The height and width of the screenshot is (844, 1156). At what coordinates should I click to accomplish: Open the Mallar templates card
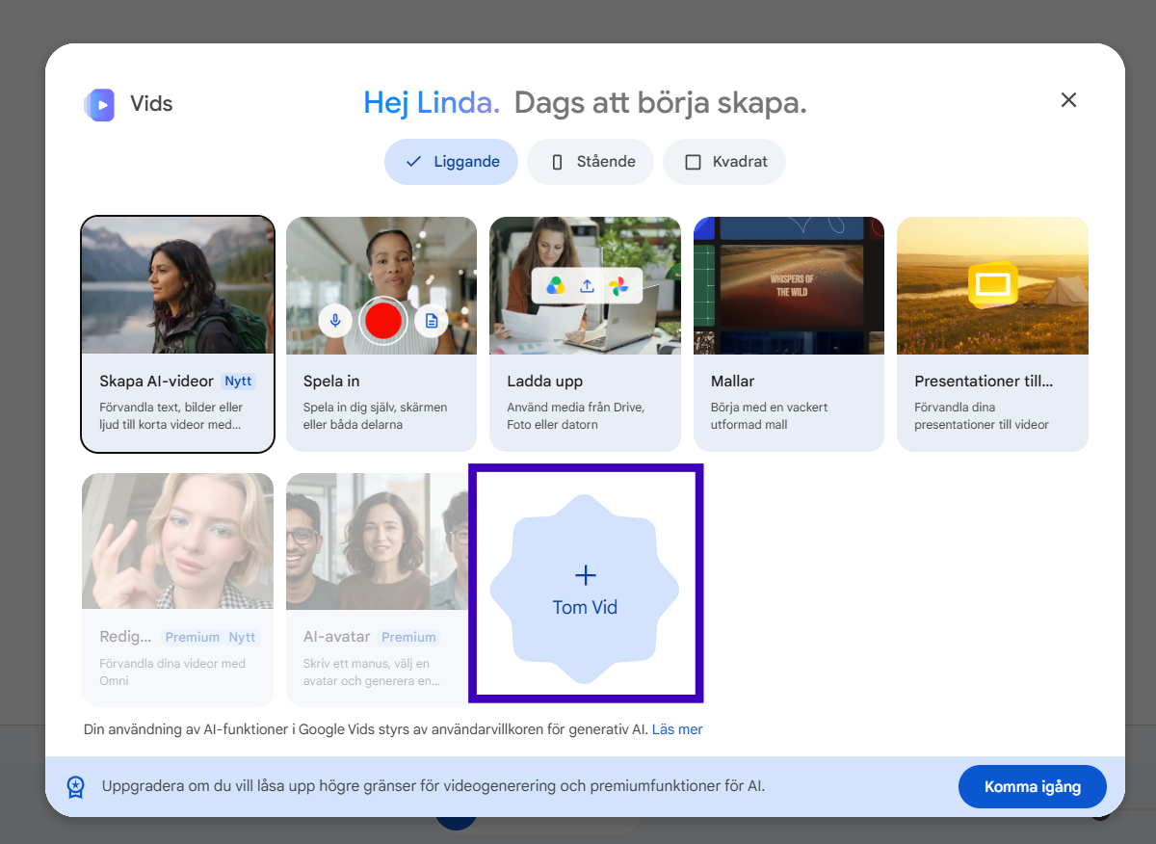(x=789, y=334)
